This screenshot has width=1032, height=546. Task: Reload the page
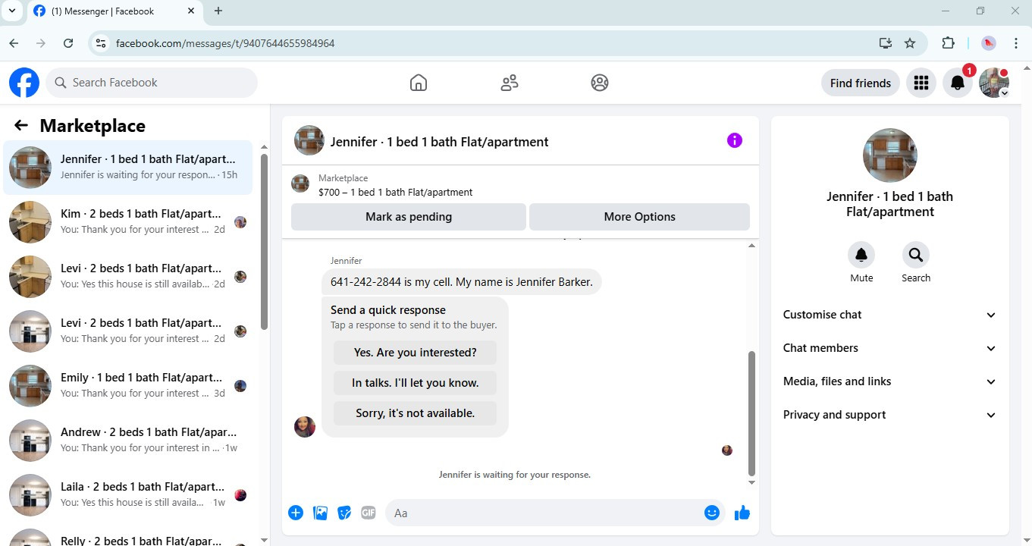coord(68,43)
